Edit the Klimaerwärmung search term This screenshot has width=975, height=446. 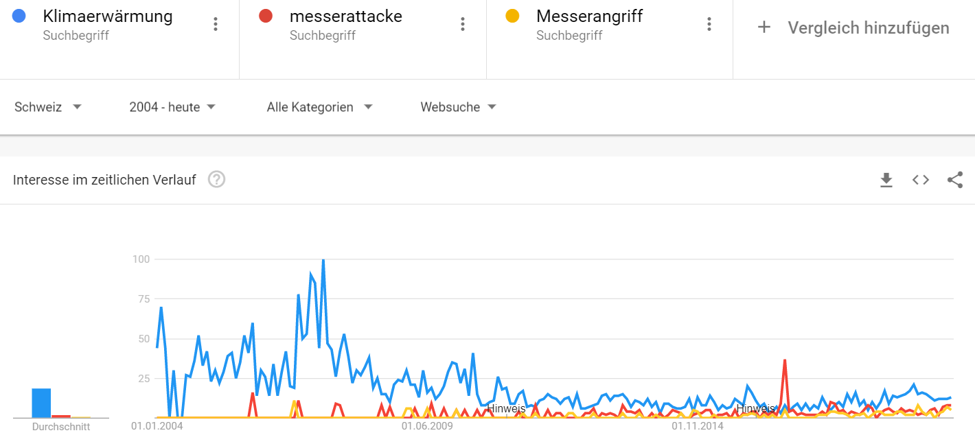click(108, 16)
